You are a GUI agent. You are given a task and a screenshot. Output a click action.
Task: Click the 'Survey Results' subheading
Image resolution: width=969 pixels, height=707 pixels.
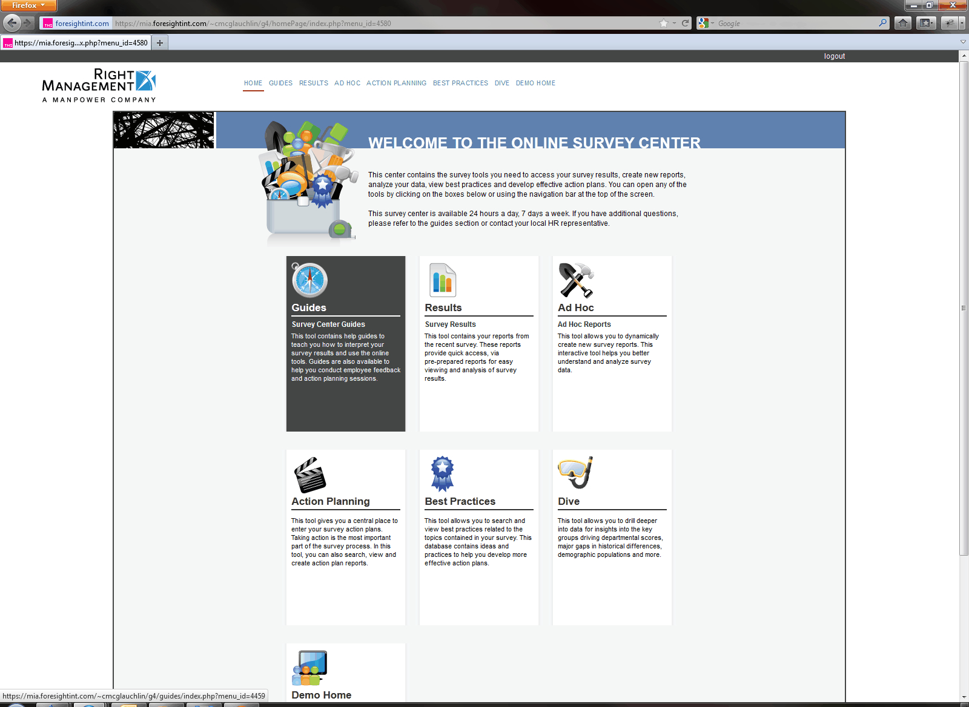450,324
